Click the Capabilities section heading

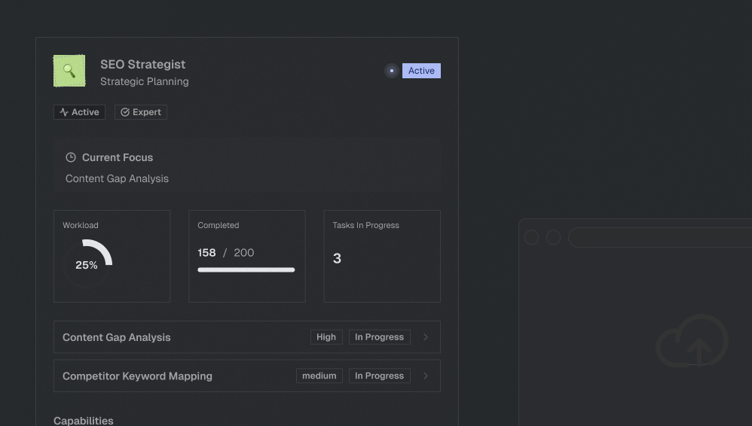[x=84, y=421]
